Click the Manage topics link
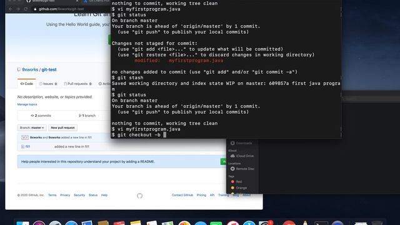This screenshot has height=225, width=400. pyautogui.click(x=27, y=104)
